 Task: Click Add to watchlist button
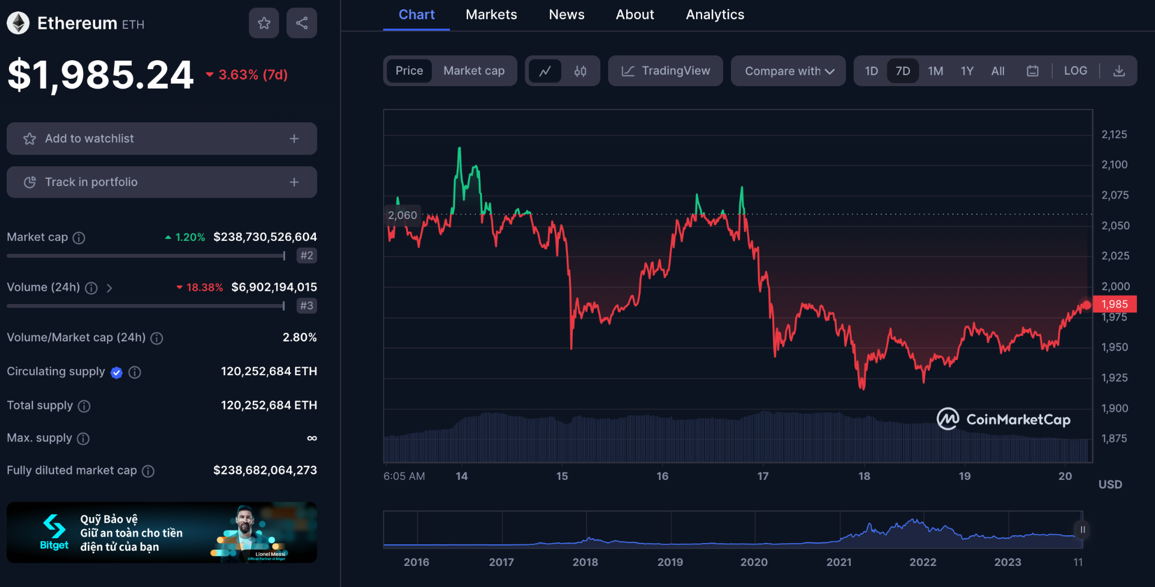(x=162, y=138)
